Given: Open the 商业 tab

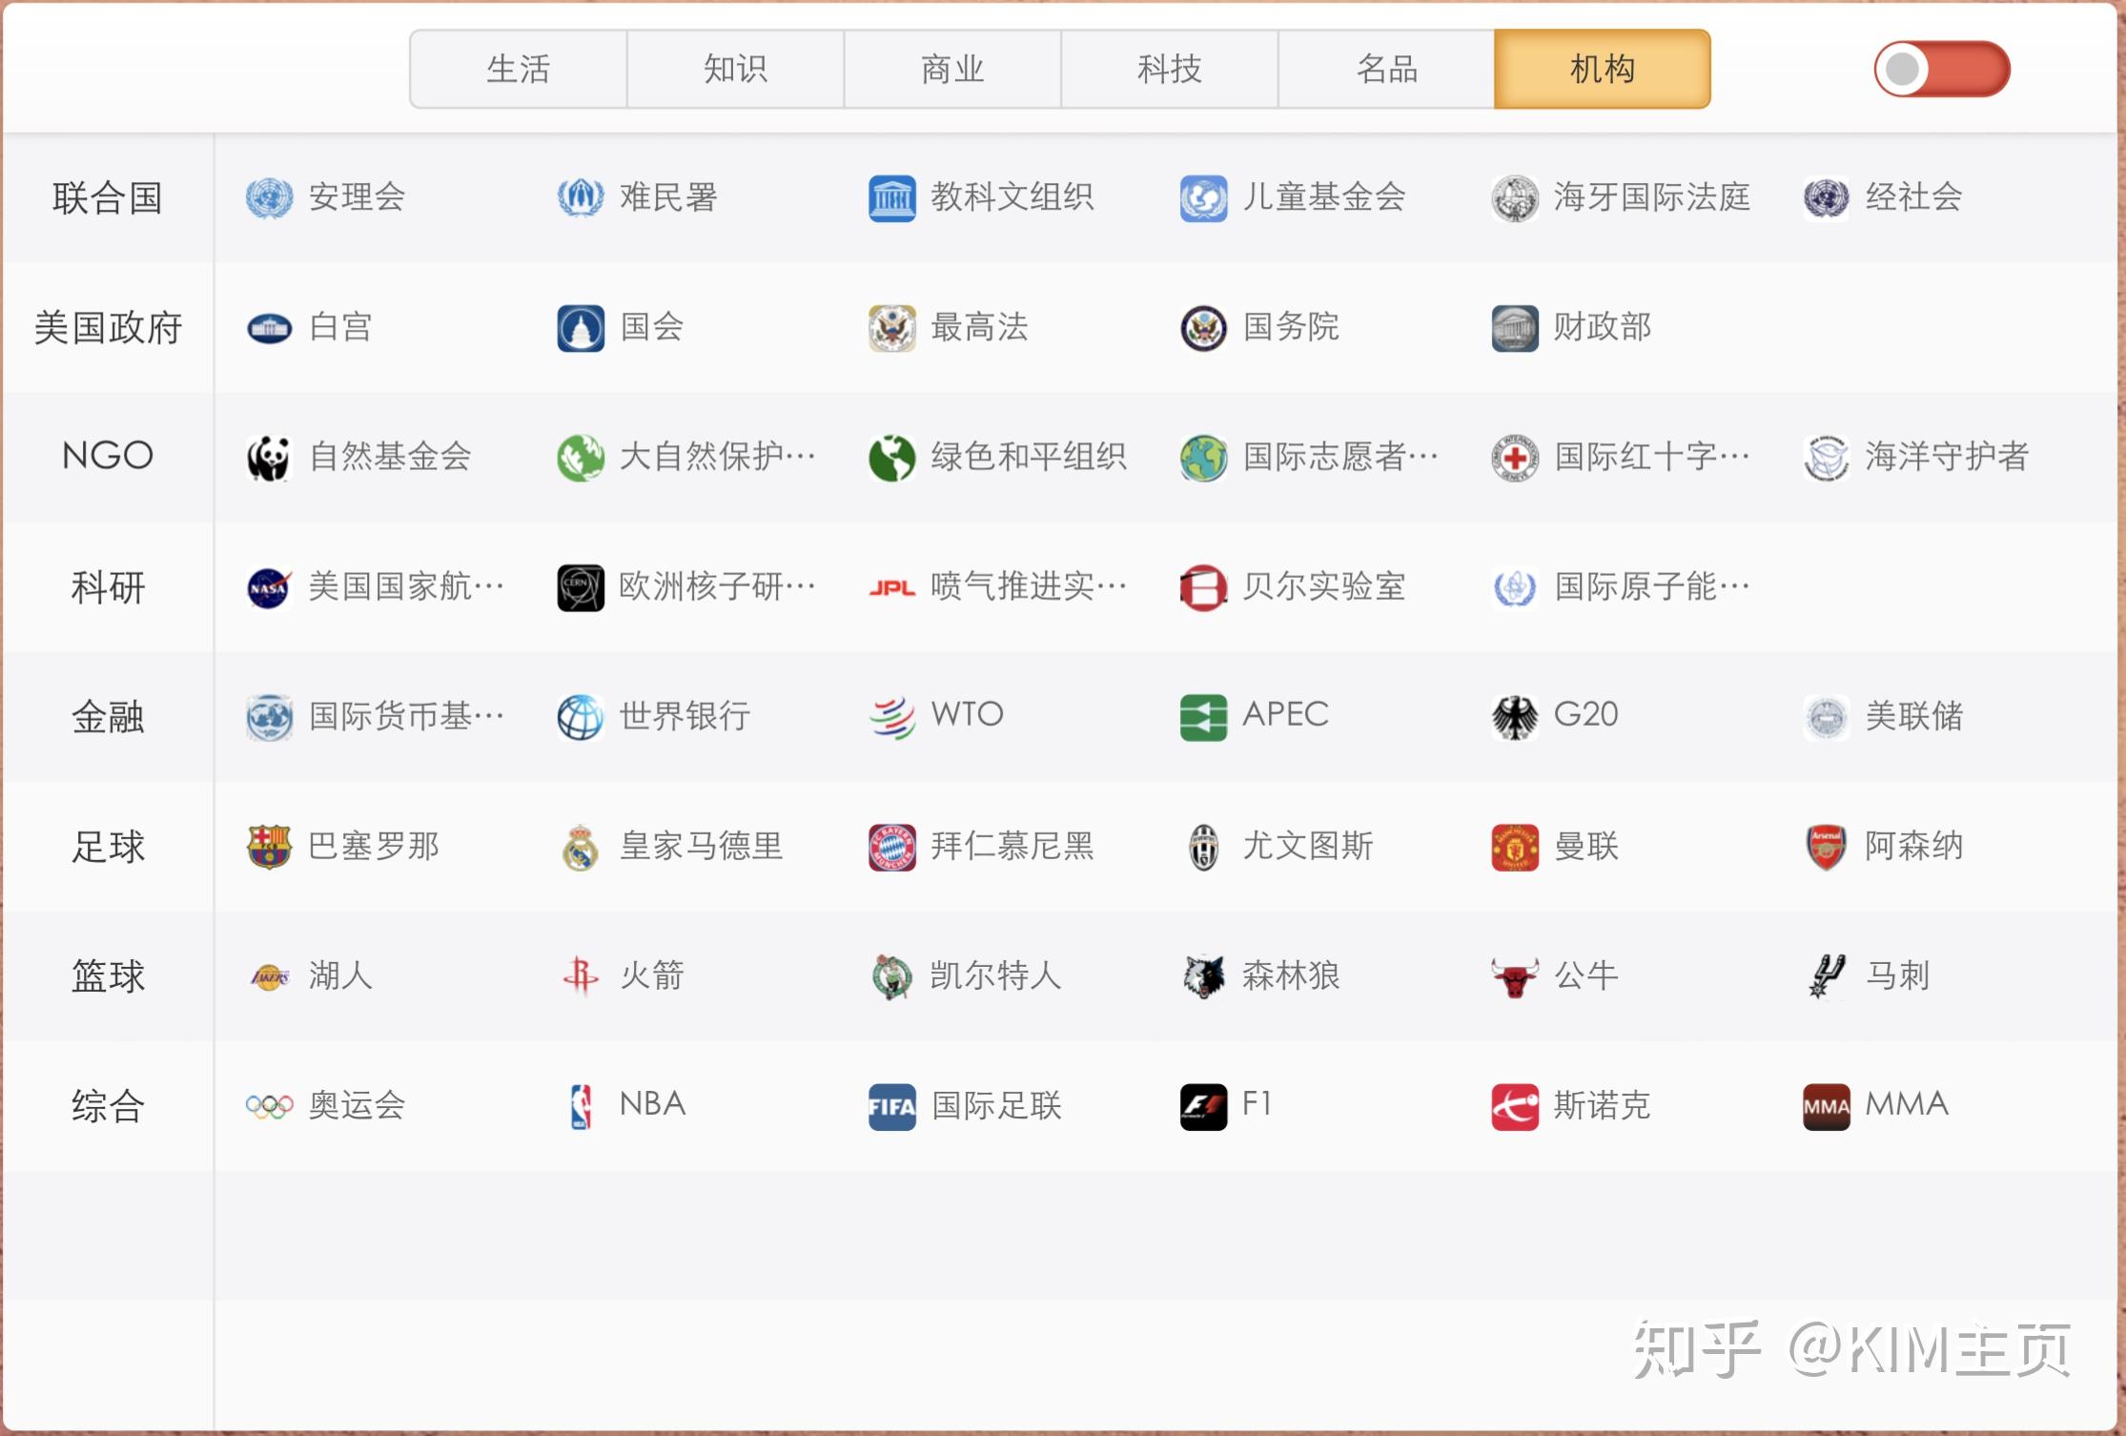Looking at the screenshot, I should [x=952, y=69].
